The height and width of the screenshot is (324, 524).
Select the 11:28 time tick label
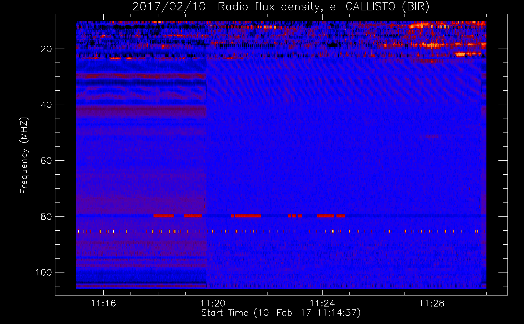(432, 304)
